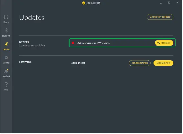View Jabra Direct release notes
Image resolution: width=183 pixels, height=134 pixels.
coord(140,63)
